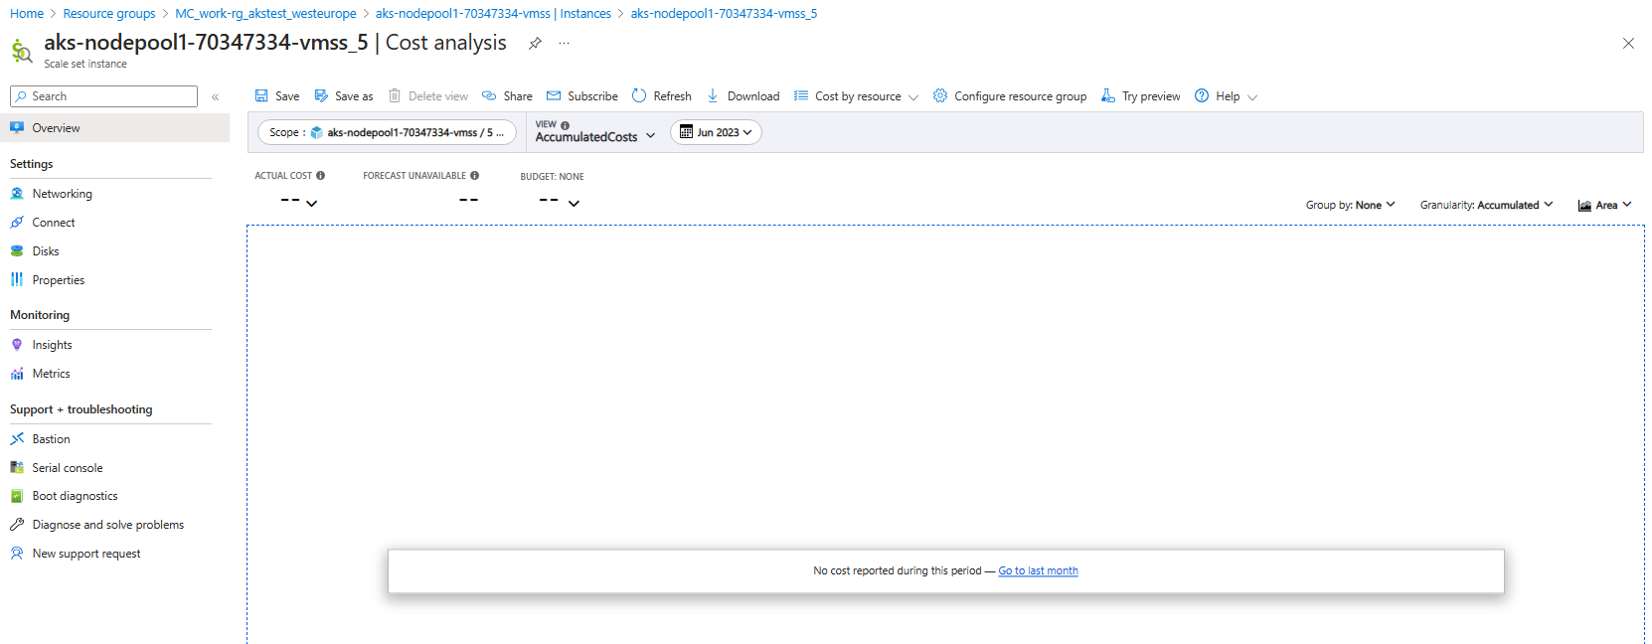The height and width of the screenshot is (644, 1652).
Task: Click the Refresh circular arrow icon
Action: pos(639,96)
